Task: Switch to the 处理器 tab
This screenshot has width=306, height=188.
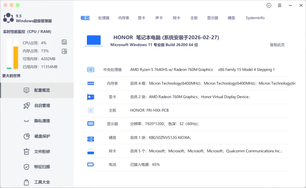Action: coord(104,18)
